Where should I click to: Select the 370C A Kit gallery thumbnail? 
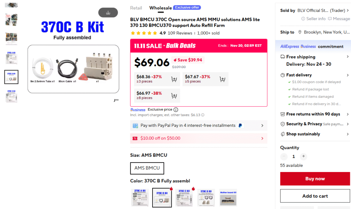click(x=11, y=57)
